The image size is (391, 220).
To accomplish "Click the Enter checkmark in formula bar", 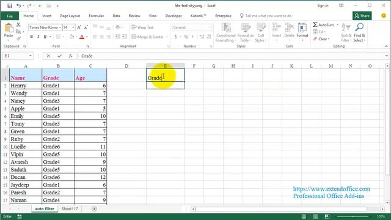I will pyautogui.click(x=59, y=56).
